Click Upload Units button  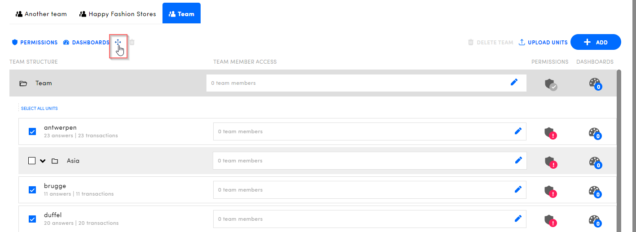[543, 43]
